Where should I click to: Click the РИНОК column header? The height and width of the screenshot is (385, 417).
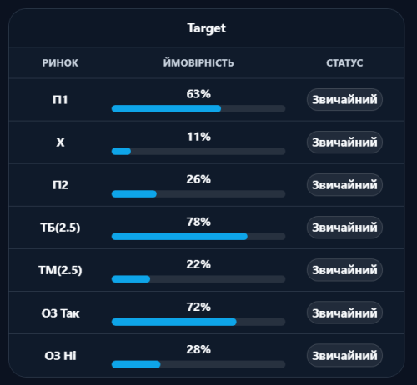[60, 63]
